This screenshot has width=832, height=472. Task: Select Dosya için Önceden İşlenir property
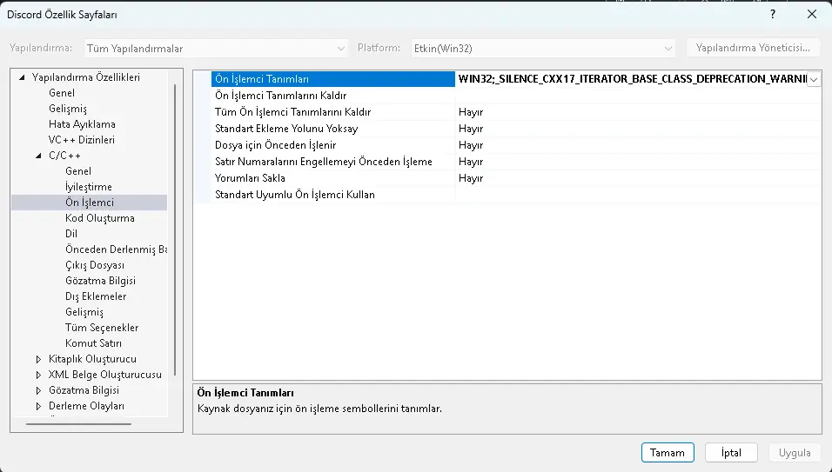333,144
